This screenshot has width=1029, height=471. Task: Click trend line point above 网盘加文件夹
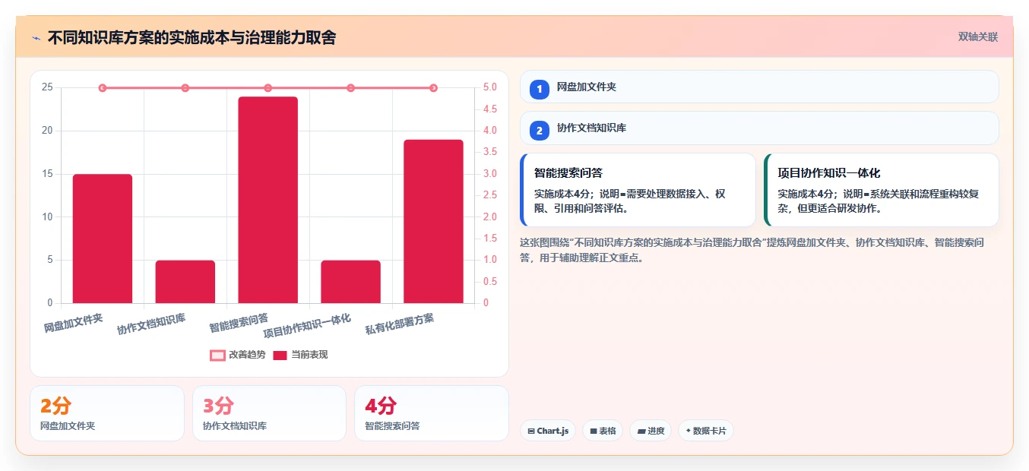click(x=103, y=88)
